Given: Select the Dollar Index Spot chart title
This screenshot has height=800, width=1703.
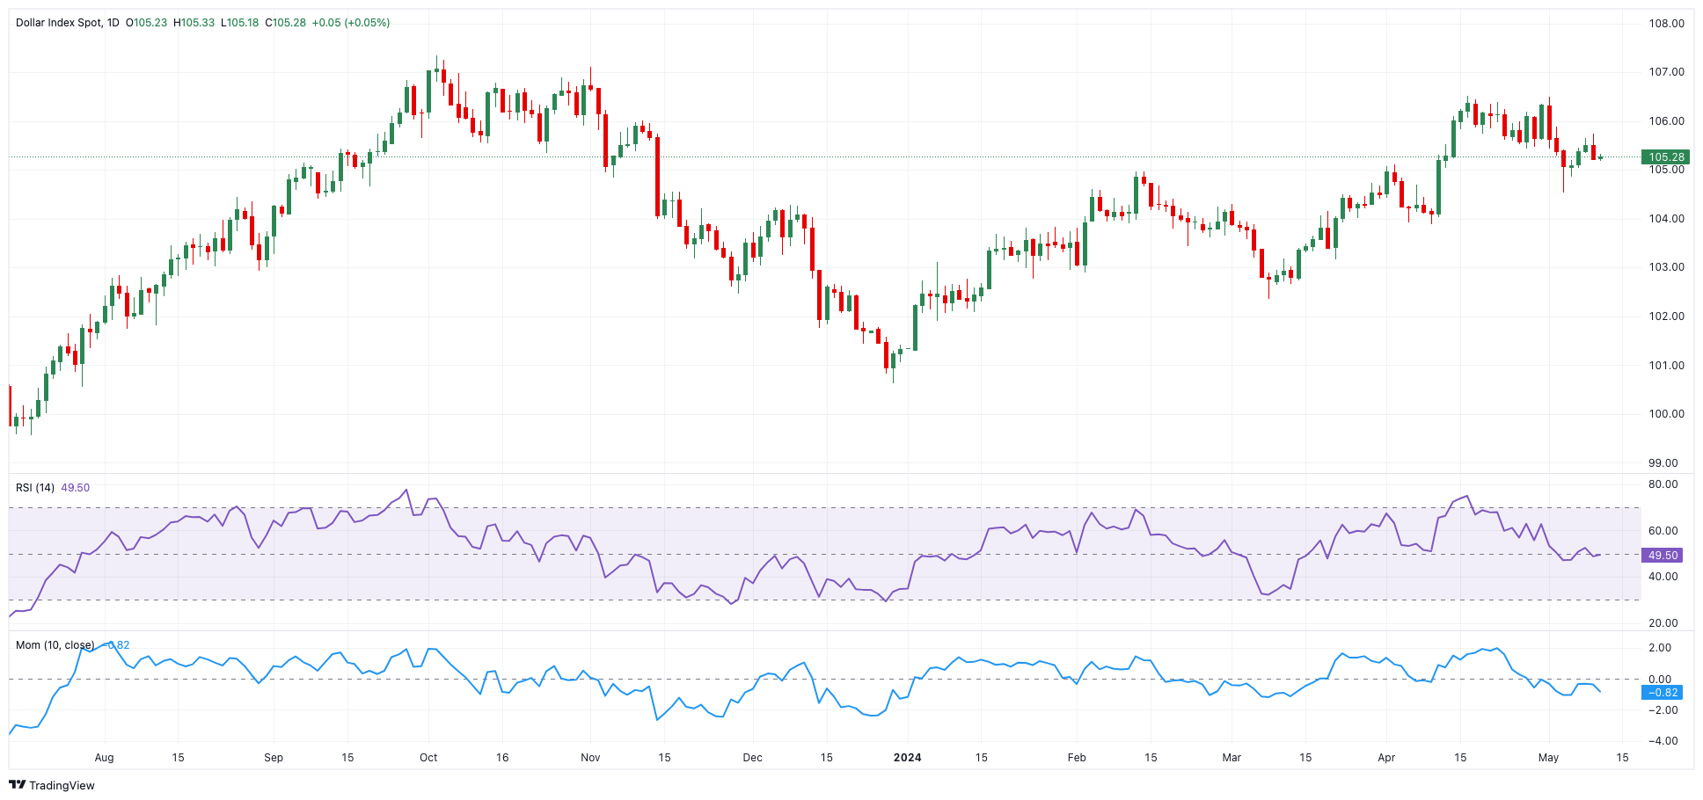Looking at the screenshot, I should (x=59, y=23).
